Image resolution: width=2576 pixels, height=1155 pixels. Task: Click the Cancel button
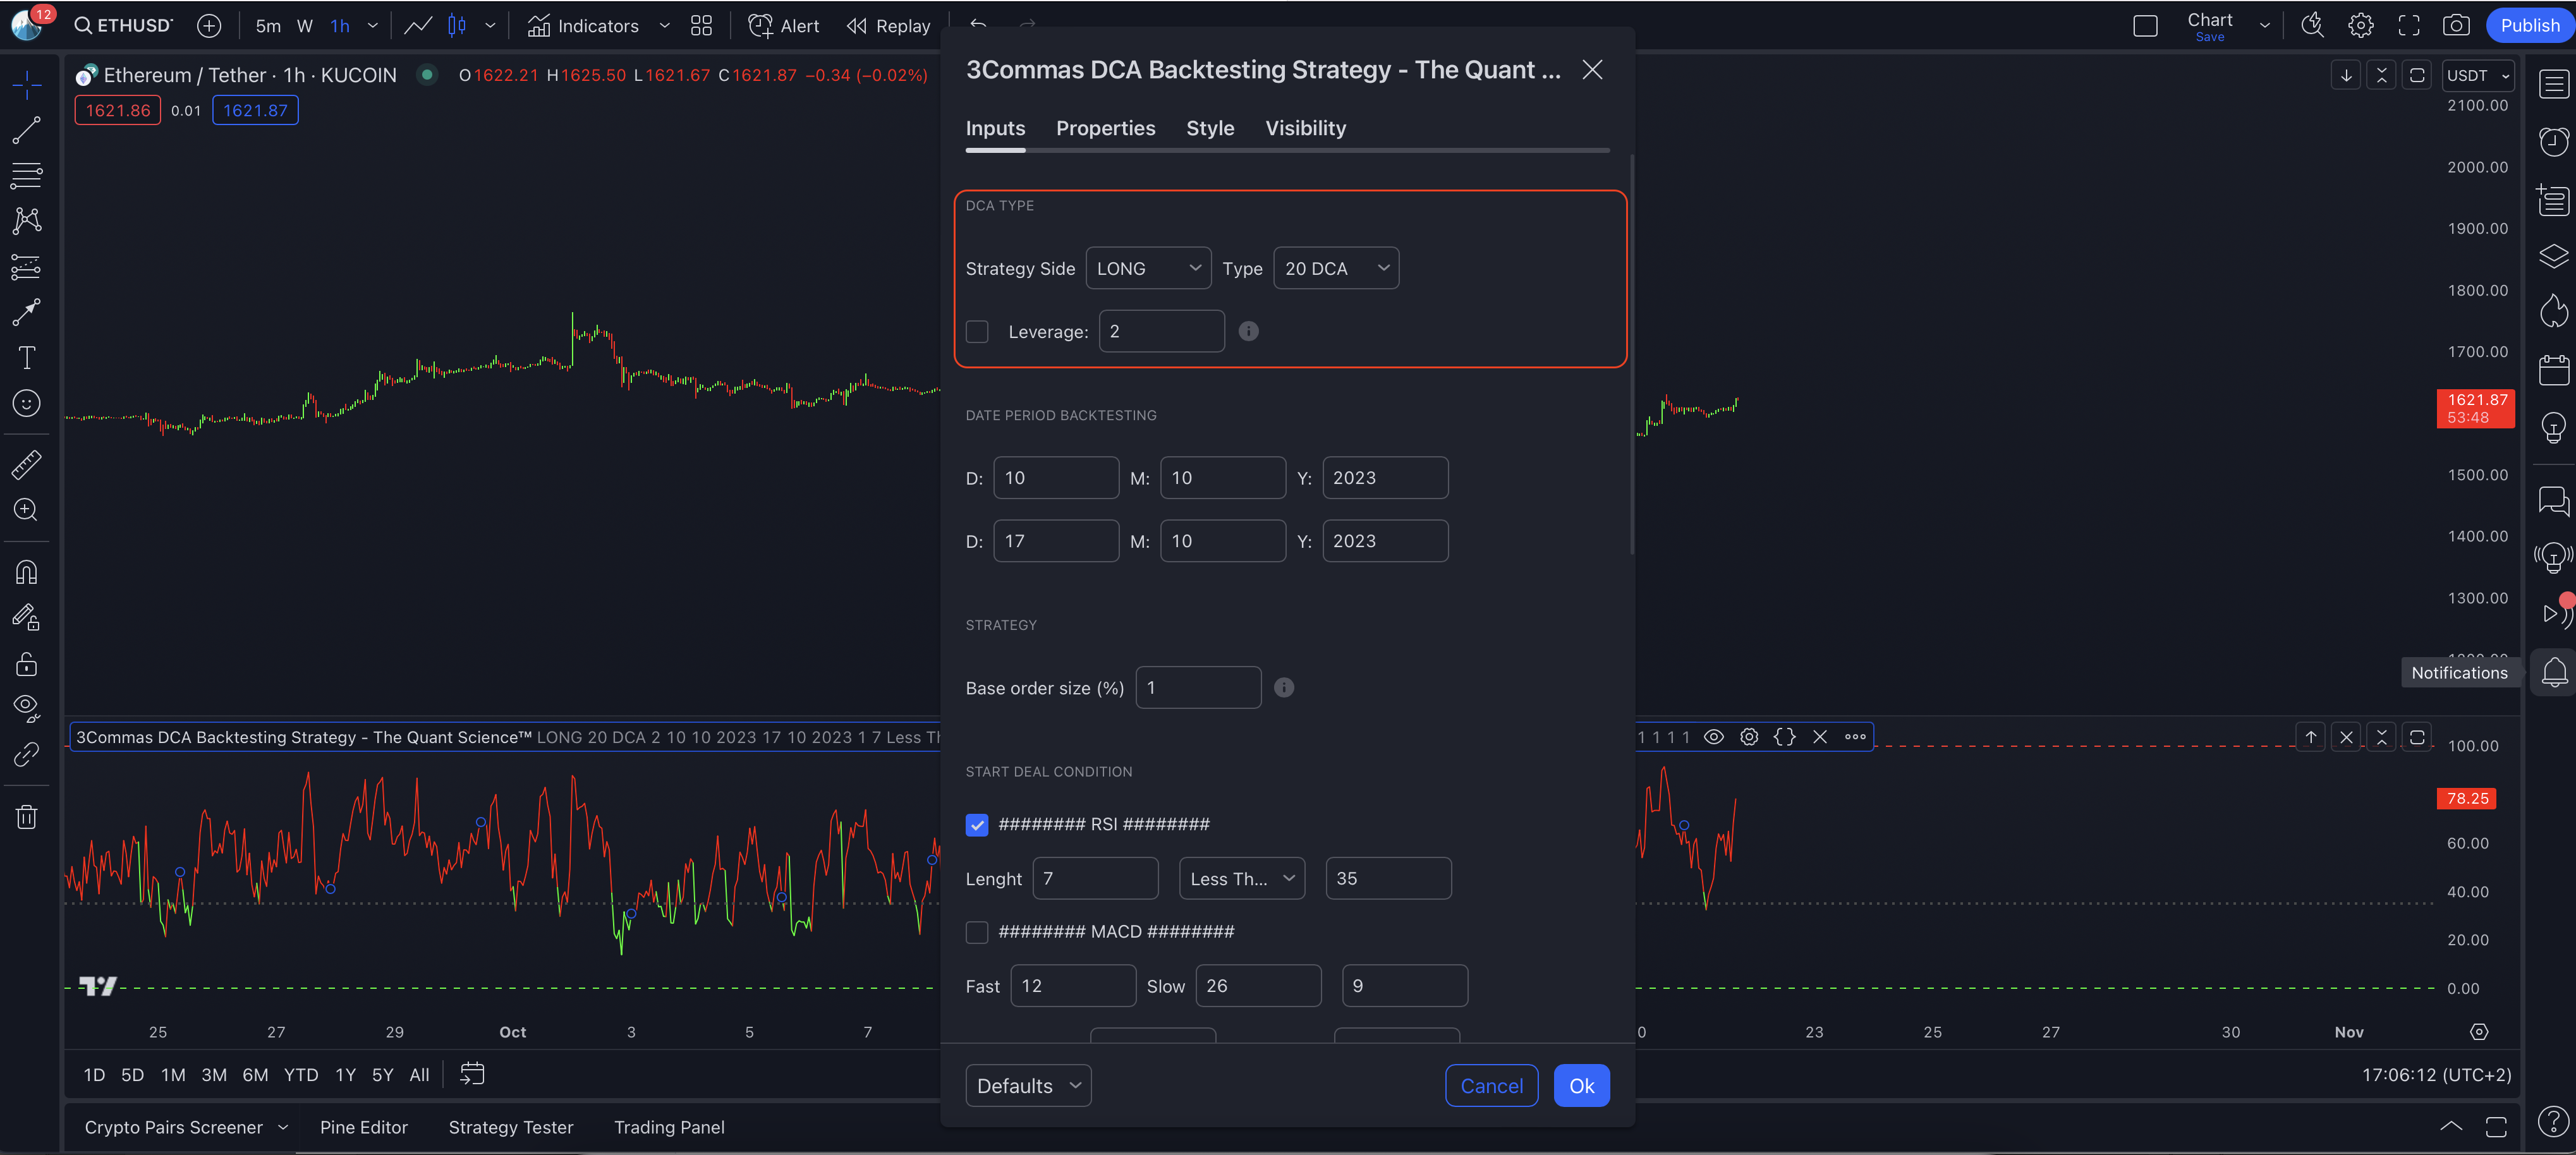tap(1490, 1086)
